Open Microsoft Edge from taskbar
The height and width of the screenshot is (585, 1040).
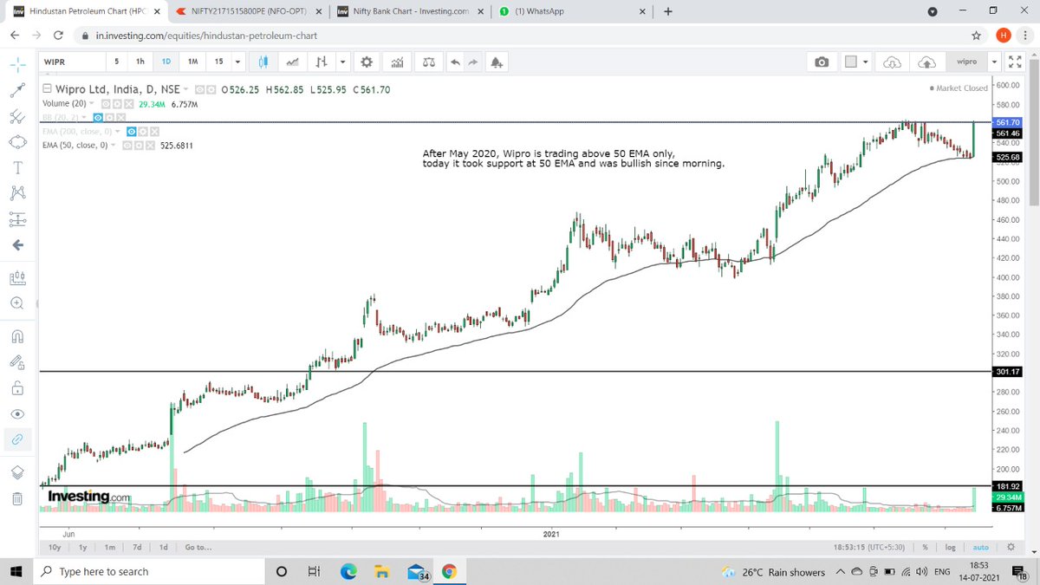click(348, 572)
